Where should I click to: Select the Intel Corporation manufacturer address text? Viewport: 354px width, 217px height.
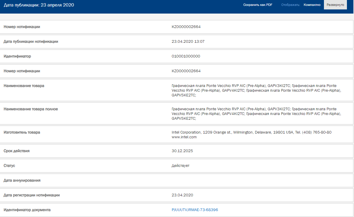[x=251, y=132]
